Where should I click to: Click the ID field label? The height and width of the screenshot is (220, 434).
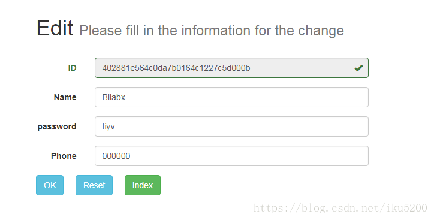73,68
